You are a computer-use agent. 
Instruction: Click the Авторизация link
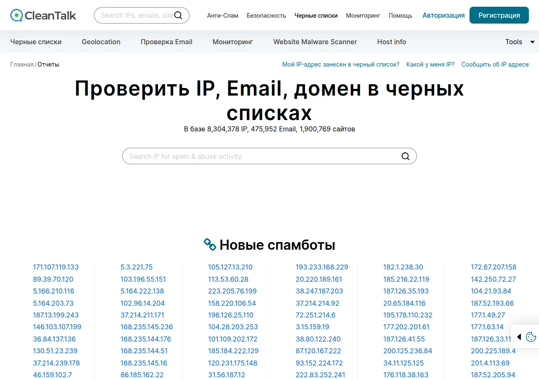444,16
